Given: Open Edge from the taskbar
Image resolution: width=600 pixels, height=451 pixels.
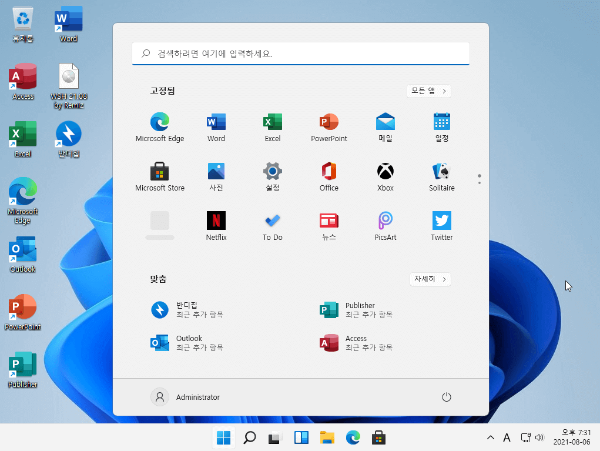Looking at the screenshot, I should pyautogui.click(x=353, y=437).
